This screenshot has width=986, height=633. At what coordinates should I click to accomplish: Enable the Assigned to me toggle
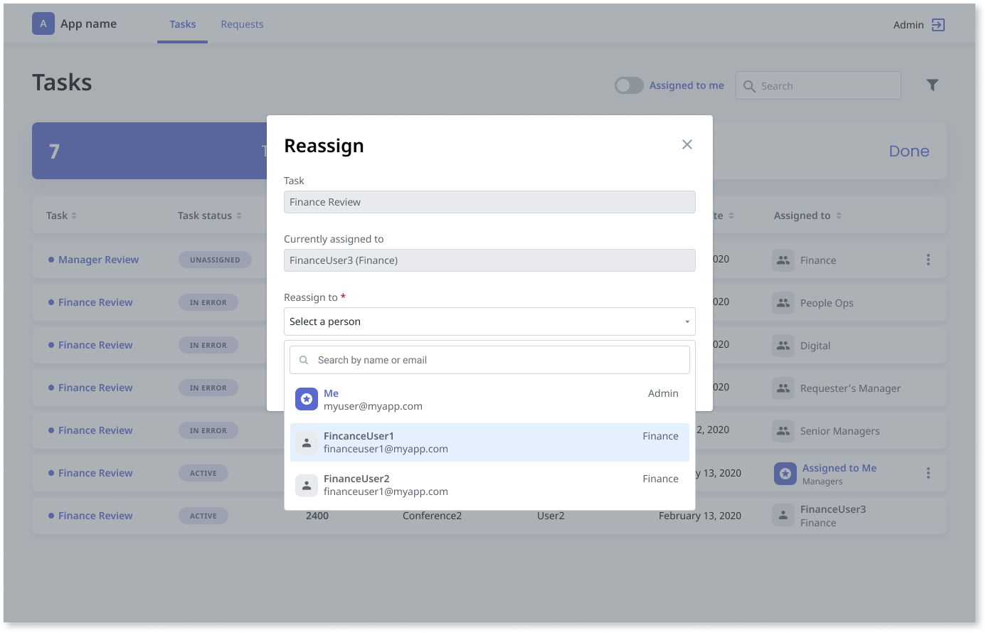click(x=628, y=85)
